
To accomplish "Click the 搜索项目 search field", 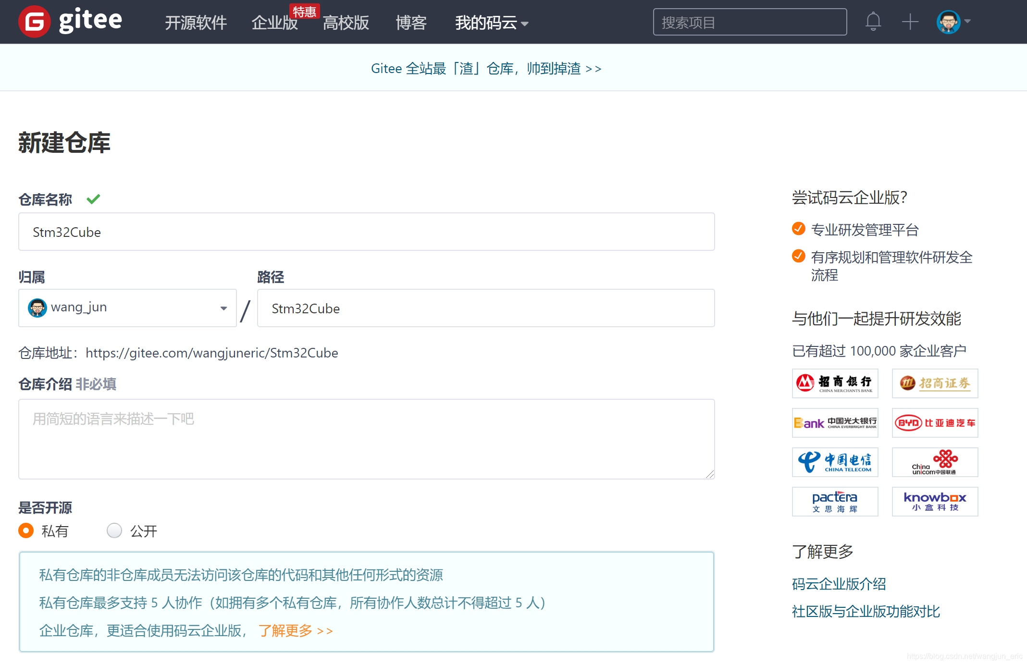I will 749,22.
